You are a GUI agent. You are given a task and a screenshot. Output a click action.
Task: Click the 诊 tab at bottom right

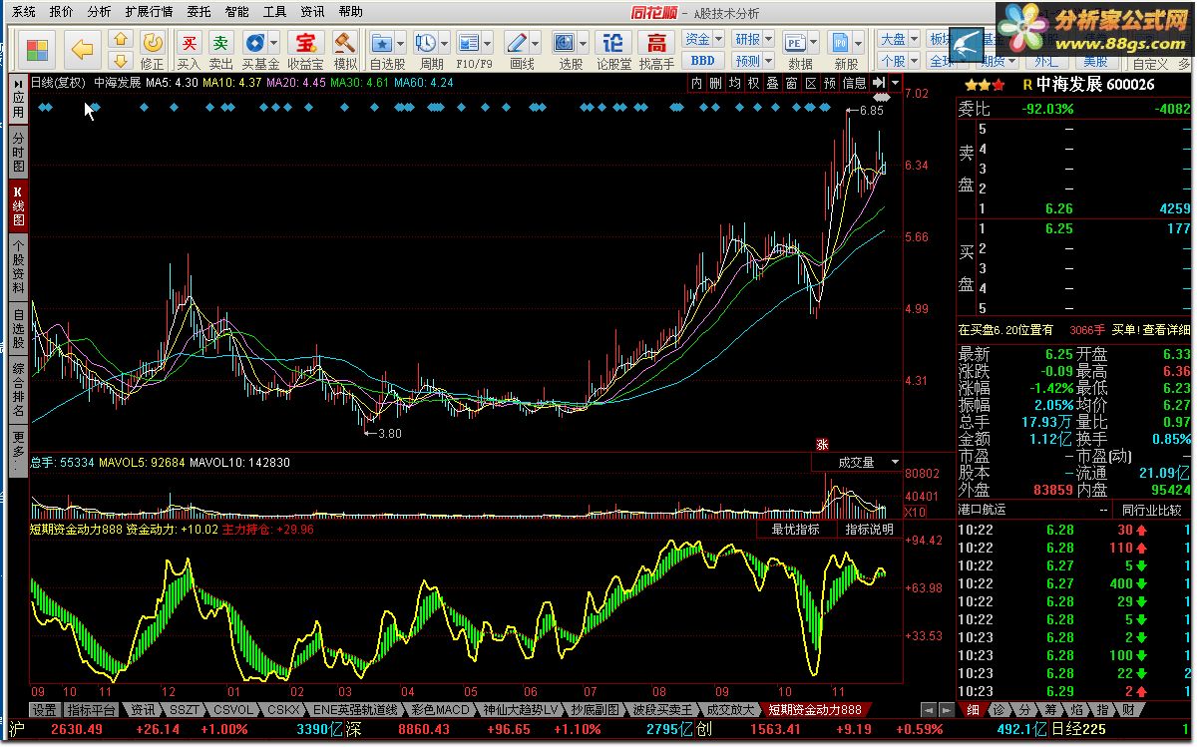pos(998,710)
